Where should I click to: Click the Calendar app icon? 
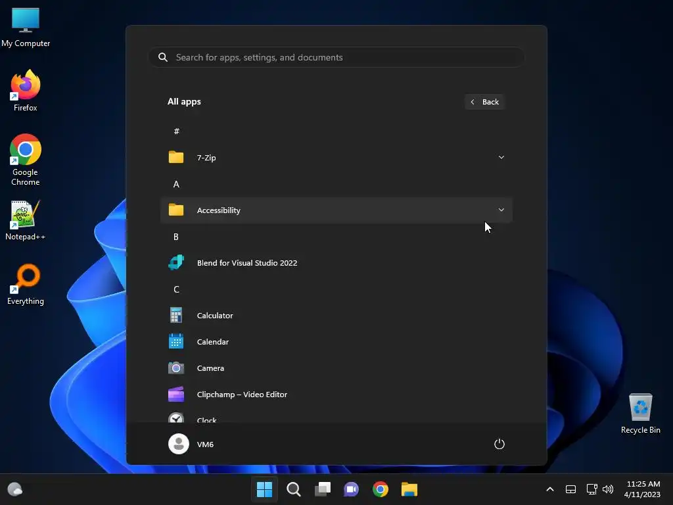176,341
